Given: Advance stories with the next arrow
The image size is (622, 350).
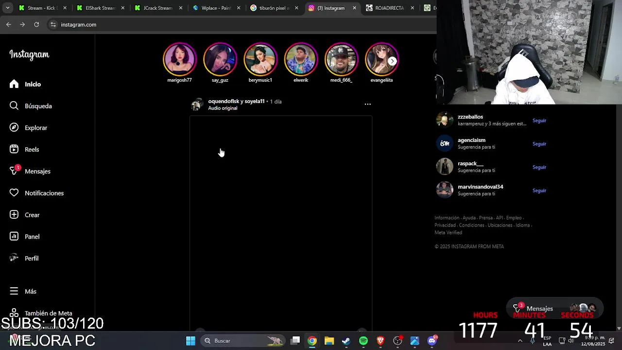Looking at the screenshot, I should point(392,61).
